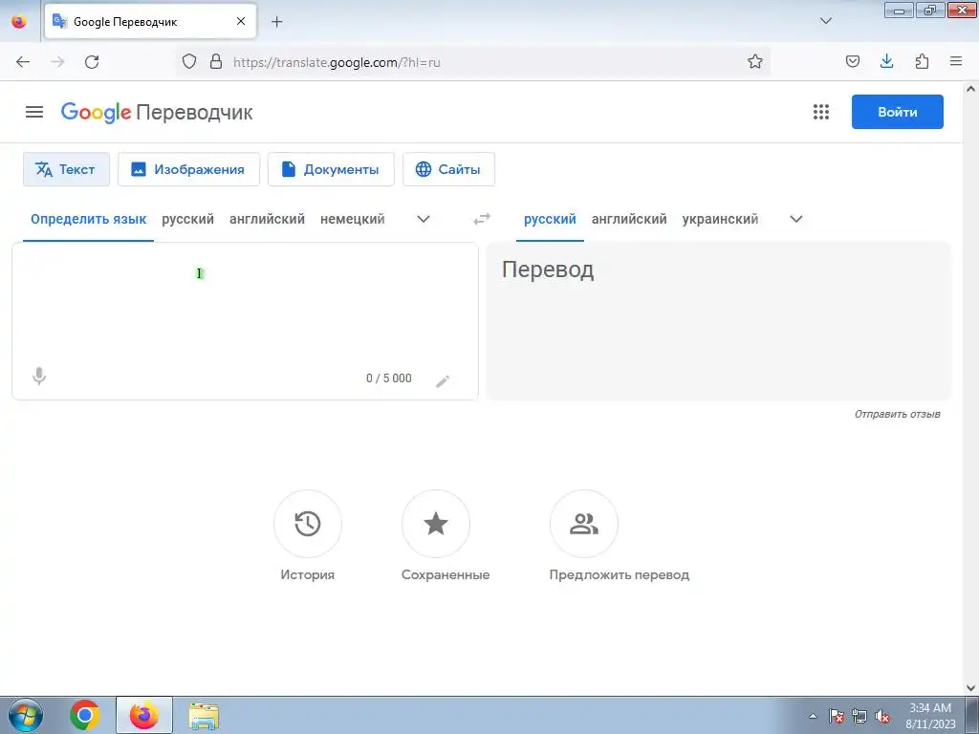Open the Windows Start menu

(x=26, y=715)
